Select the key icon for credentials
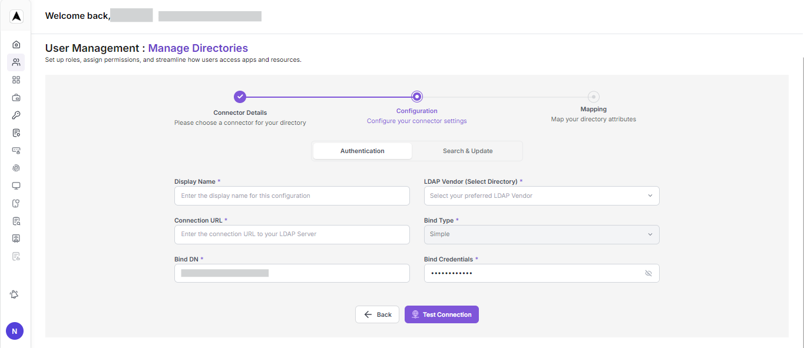The width and height of the screenshot is (804, 348). pyautogui.click(x=16, y=115)
